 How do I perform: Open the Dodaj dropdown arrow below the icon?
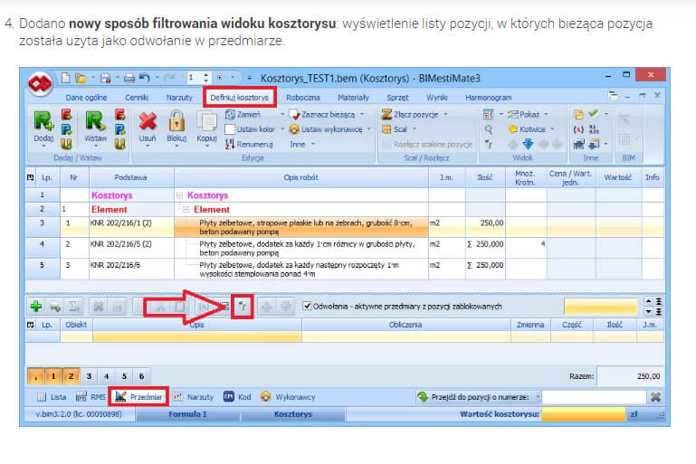[x=43, y=147]
